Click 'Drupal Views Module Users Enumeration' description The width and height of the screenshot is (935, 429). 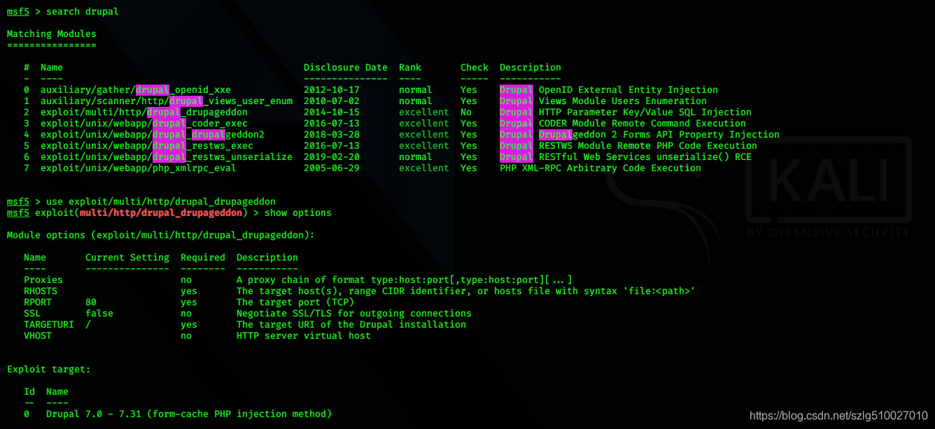[x=603, y=101]
